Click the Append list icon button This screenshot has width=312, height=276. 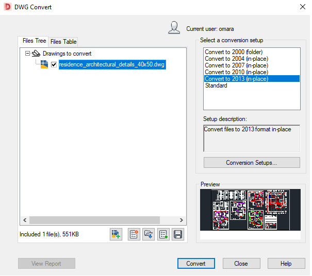coord(163,234)
